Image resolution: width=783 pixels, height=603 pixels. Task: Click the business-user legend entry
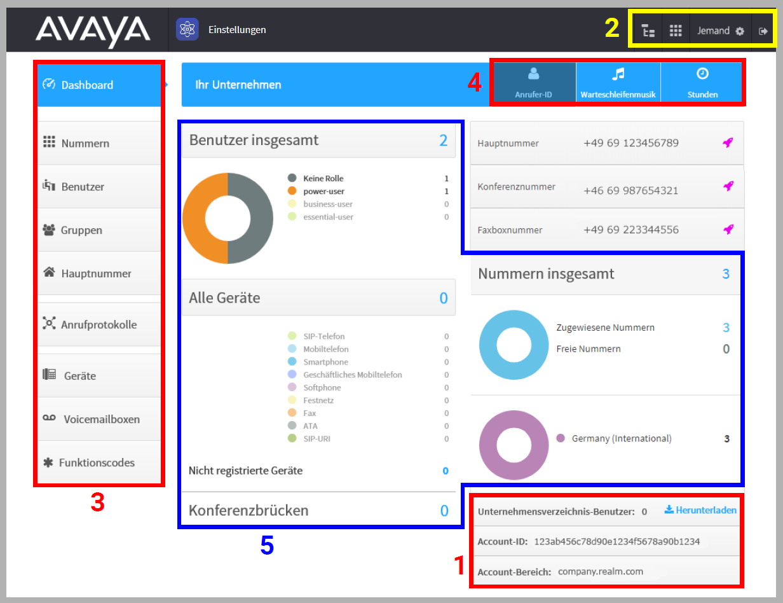(328, 204)
